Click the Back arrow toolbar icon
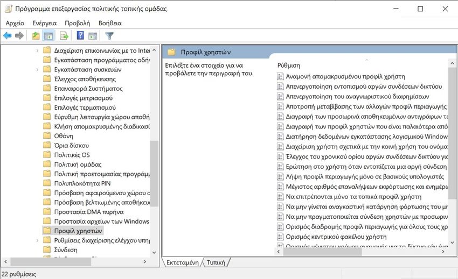 (x=8, y=36)
